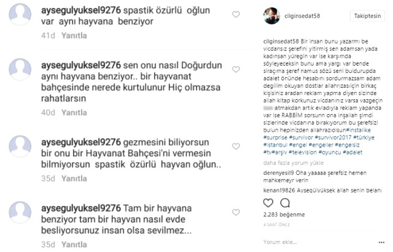
Task: View the 2.283 beğenme likes list
Action: coord(284,215)
